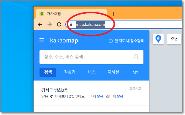The image size is (185, 115).
Task: Switch to the 버스 tab
Action: (92, 72)
